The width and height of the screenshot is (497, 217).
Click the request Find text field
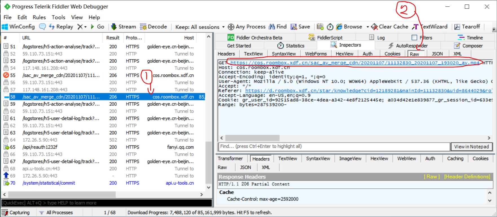click(334, 147)
